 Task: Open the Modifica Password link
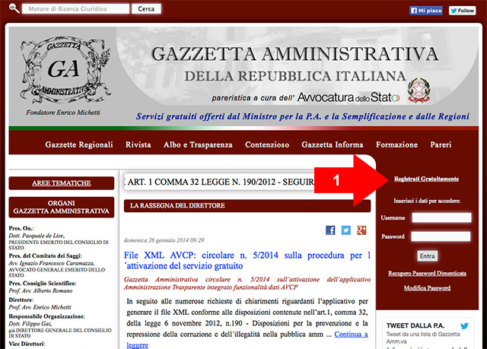tap(427, 288)
